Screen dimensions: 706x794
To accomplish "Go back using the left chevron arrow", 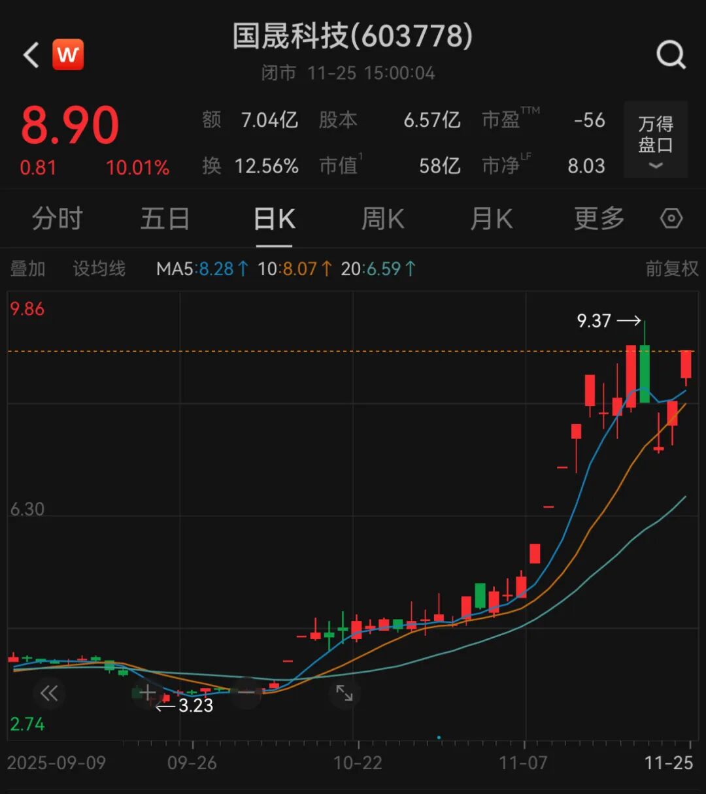I will [30, 54].
